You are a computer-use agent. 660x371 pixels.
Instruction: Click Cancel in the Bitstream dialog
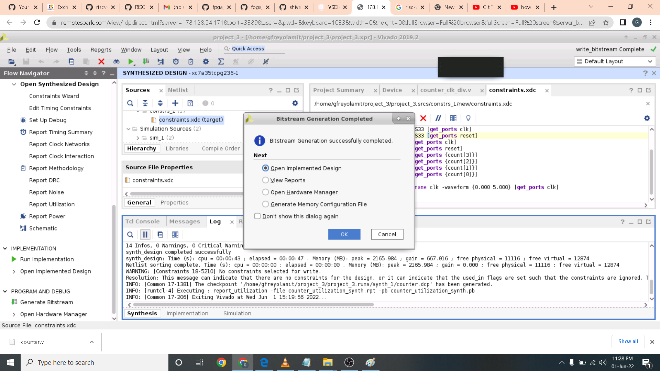click(387, 234)
